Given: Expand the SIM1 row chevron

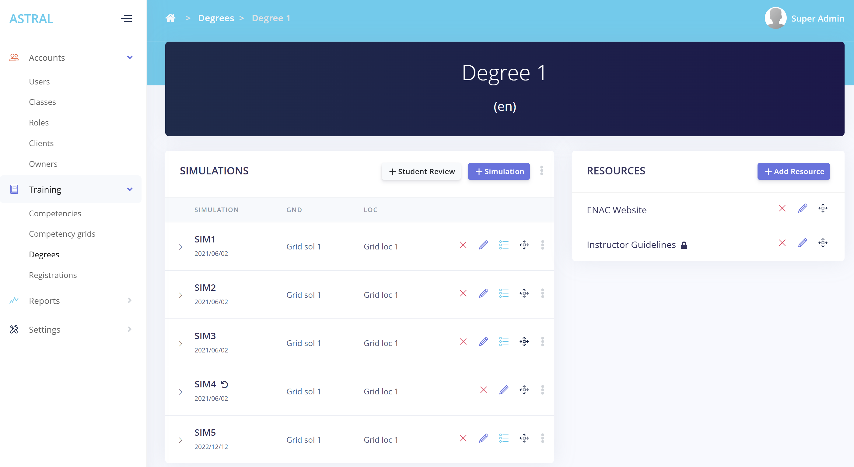Looking at the screenshot, I should click(180, 247).
